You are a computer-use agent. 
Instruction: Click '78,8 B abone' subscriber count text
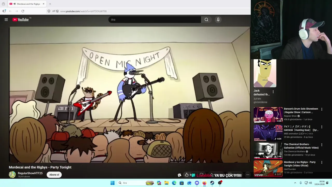(x=24, y=177)
